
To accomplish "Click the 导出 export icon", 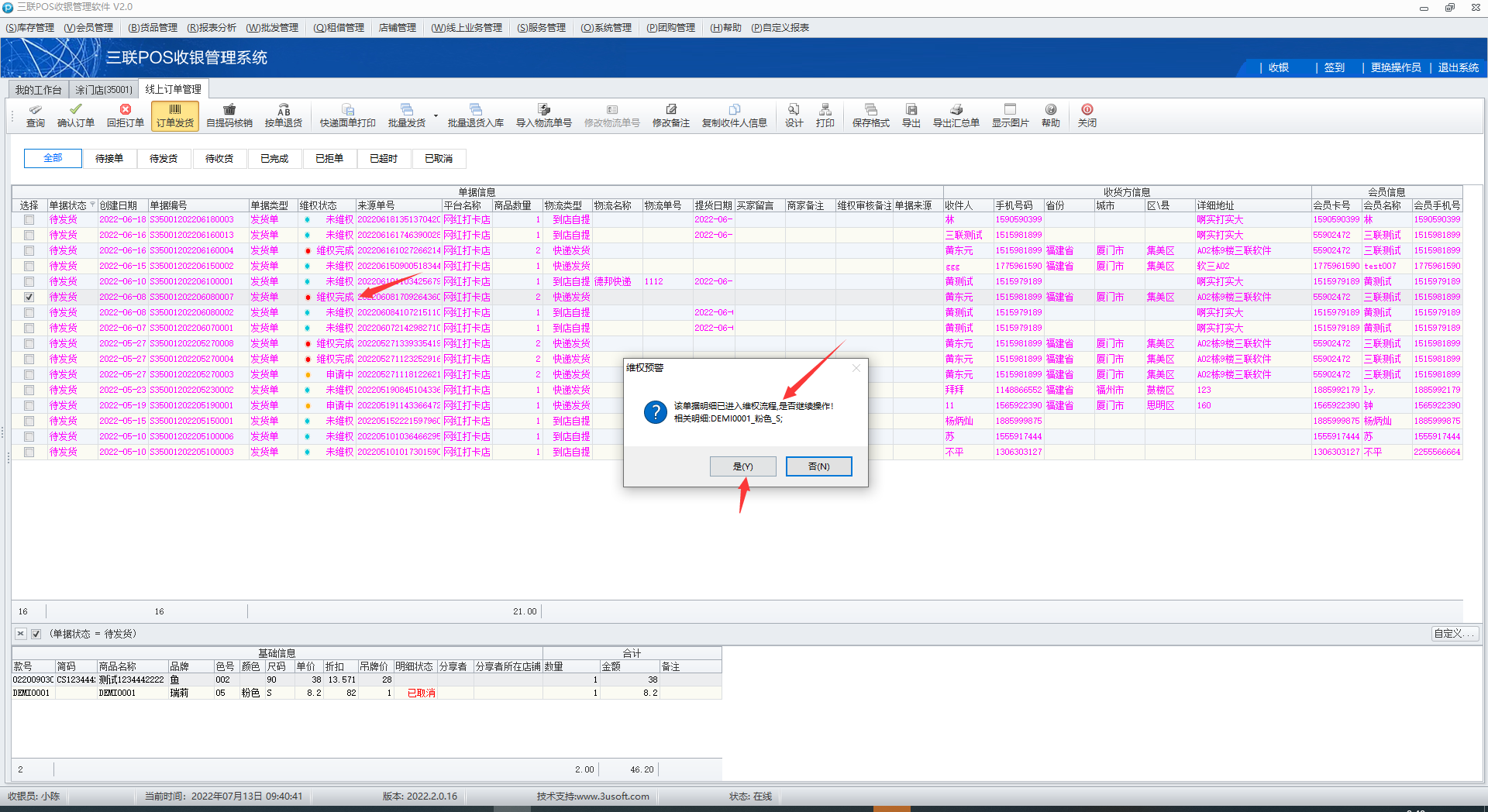I will [911, 116].
